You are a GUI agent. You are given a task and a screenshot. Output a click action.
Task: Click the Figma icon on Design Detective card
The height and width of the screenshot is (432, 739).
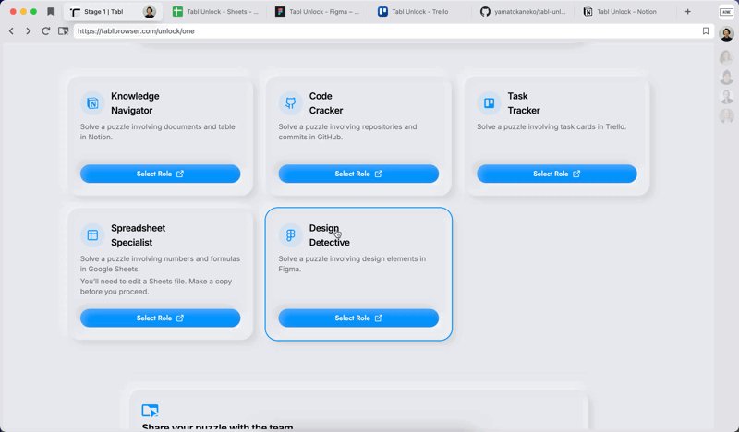tap(291, 235)
